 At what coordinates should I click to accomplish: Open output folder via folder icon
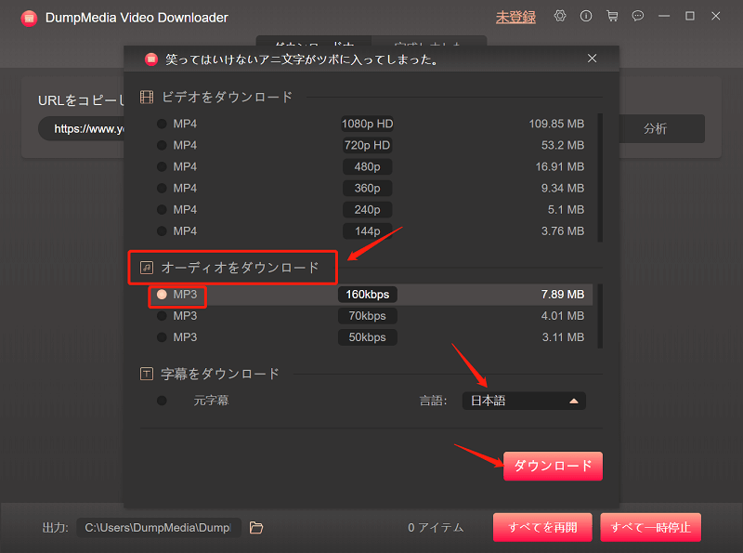click(256, 527)
